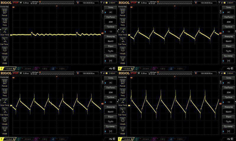Open Связь AC coupling option, bottom-left scope

111,81
